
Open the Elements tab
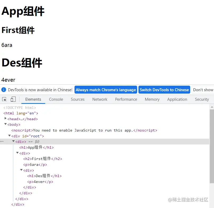click(33, 99)
